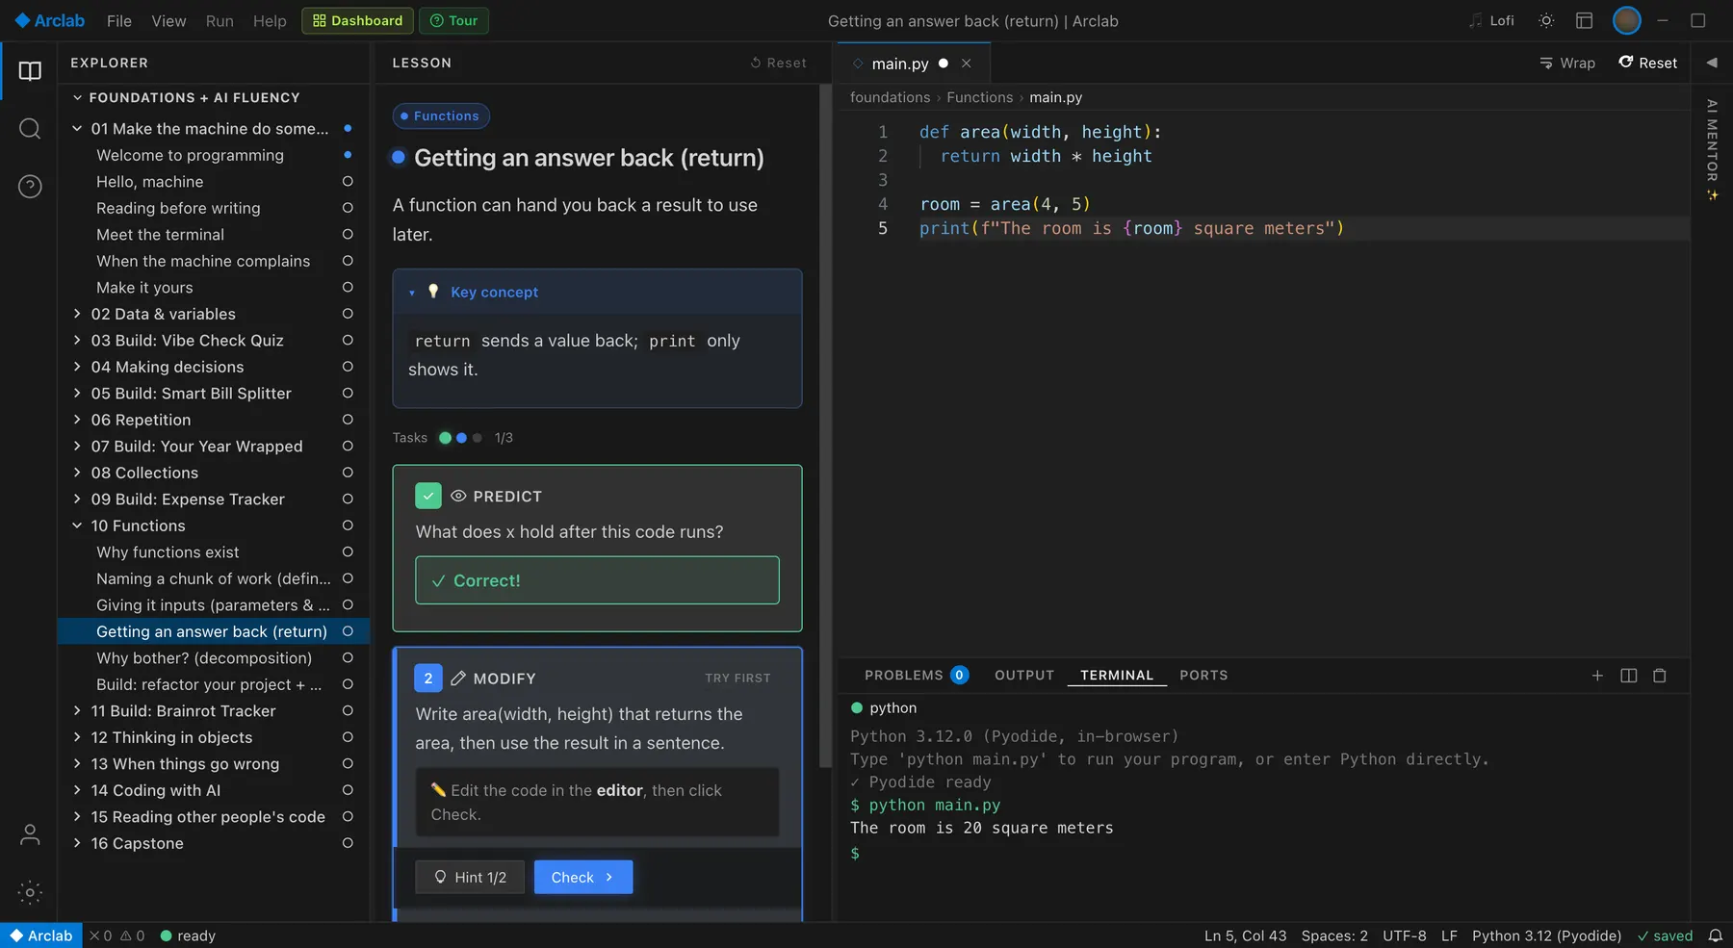Click Spaces: 2 in status bar
The width and height of the screenshot is (1733, 948).
[x=1334, y=935]
